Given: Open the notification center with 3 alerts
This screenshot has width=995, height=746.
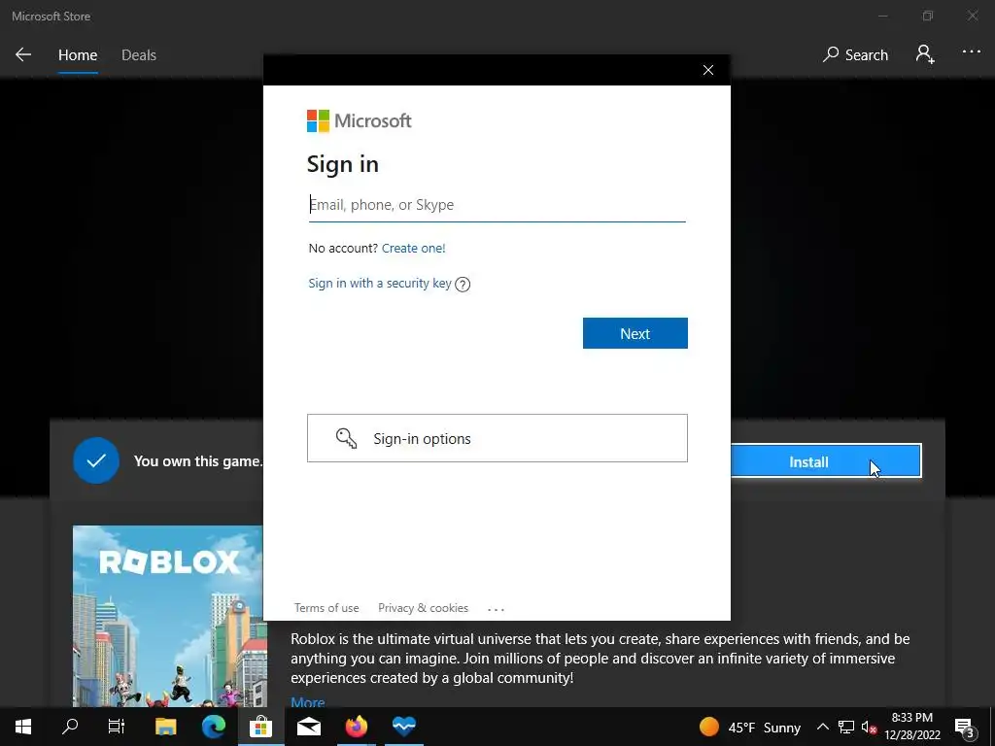Looking at the screenshot, I should (965, 728).
